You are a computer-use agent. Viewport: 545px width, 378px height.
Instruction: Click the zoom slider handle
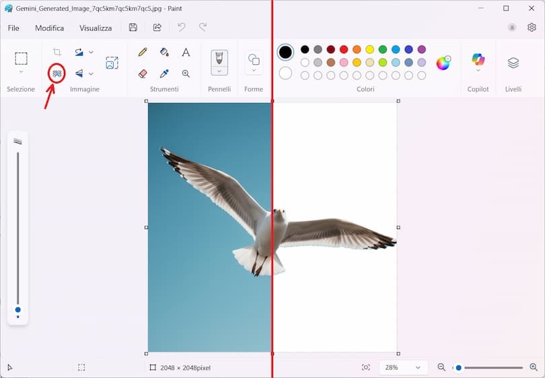click(x=458, y=368)
